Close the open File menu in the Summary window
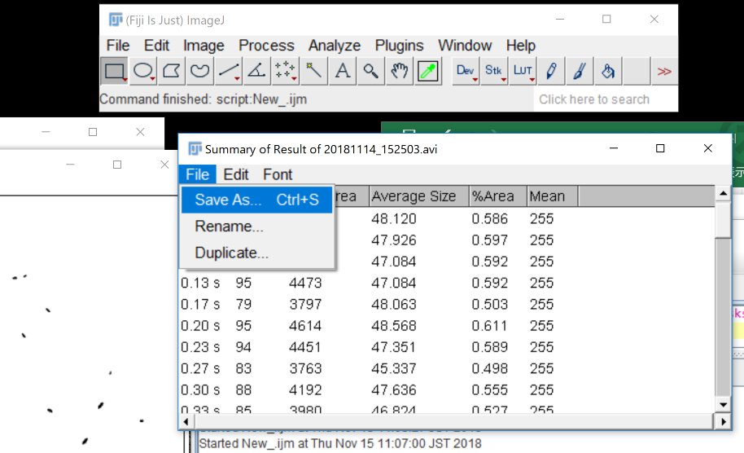 197,174
